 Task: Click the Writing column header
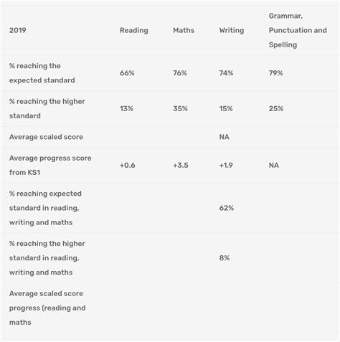232,30
